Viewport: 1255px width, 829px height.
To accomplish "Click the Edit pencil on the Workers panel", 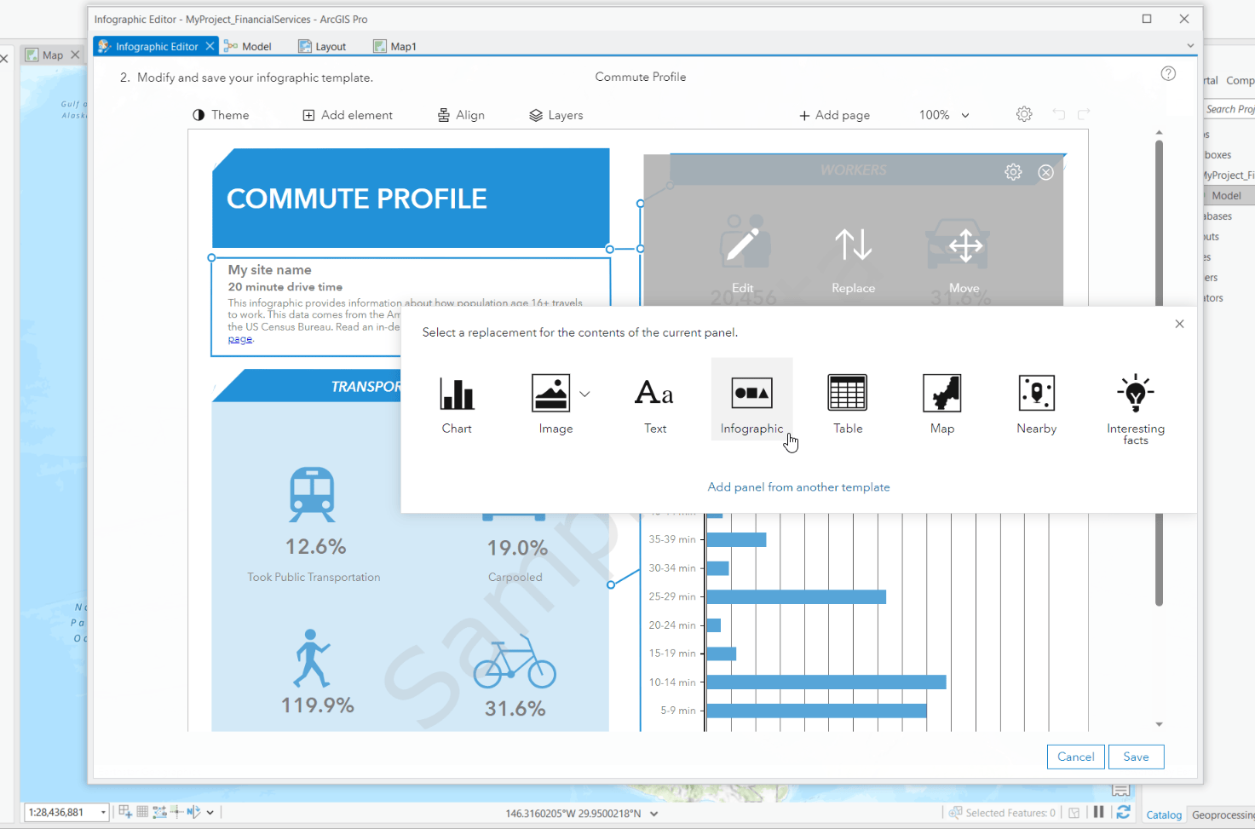I will (x=743, y=247).
